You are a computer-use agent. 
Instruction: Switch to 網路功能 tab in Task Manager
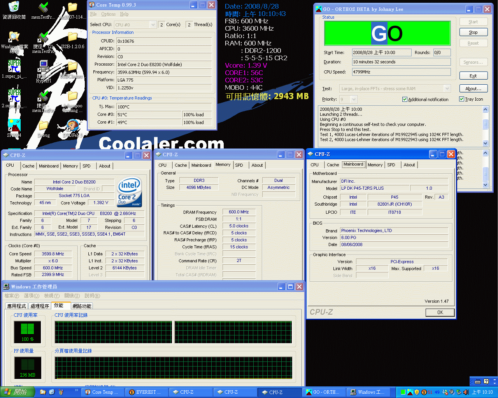pos(82,306)
